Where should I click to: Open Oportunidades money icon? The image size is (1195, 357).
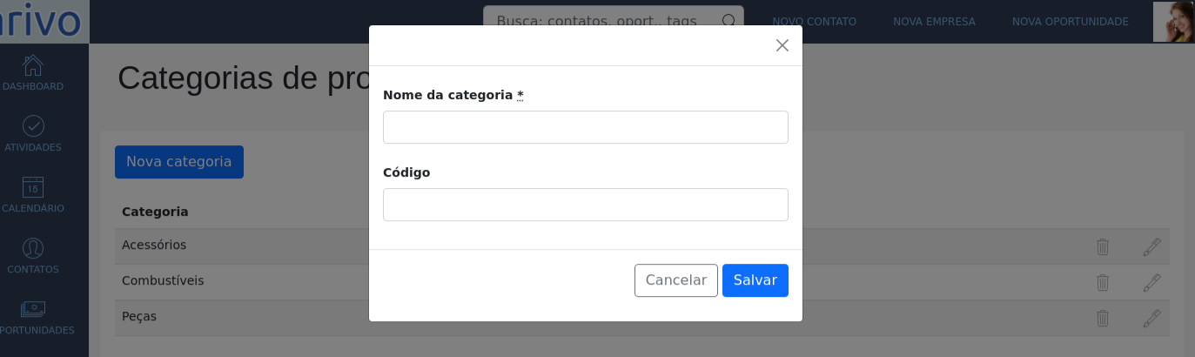33,309
